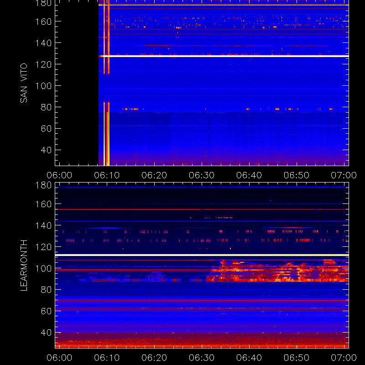This screenshot has height=365, width=365.
Task: Click the LEARMONTH vertical axis title
Action: coord(24,266)
